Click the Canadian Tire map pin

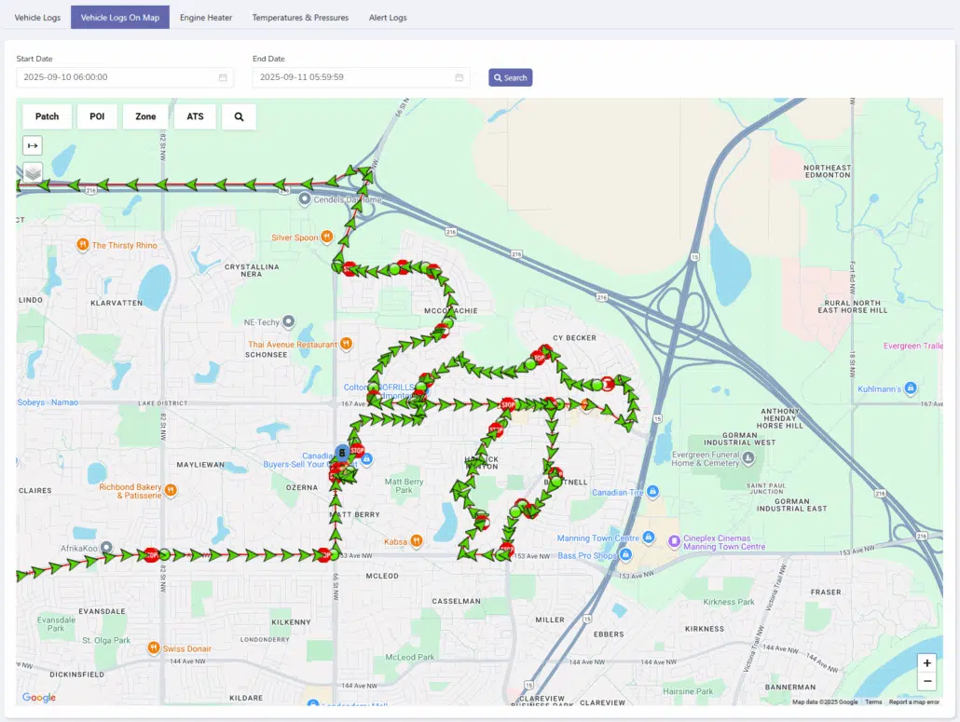click(x=653, y=492)
